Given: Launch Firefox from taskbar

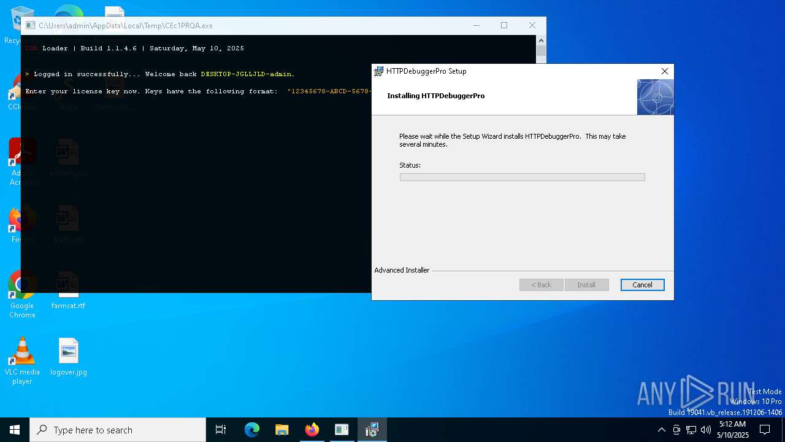Looking at the screenshot, I should pos(312,430).
